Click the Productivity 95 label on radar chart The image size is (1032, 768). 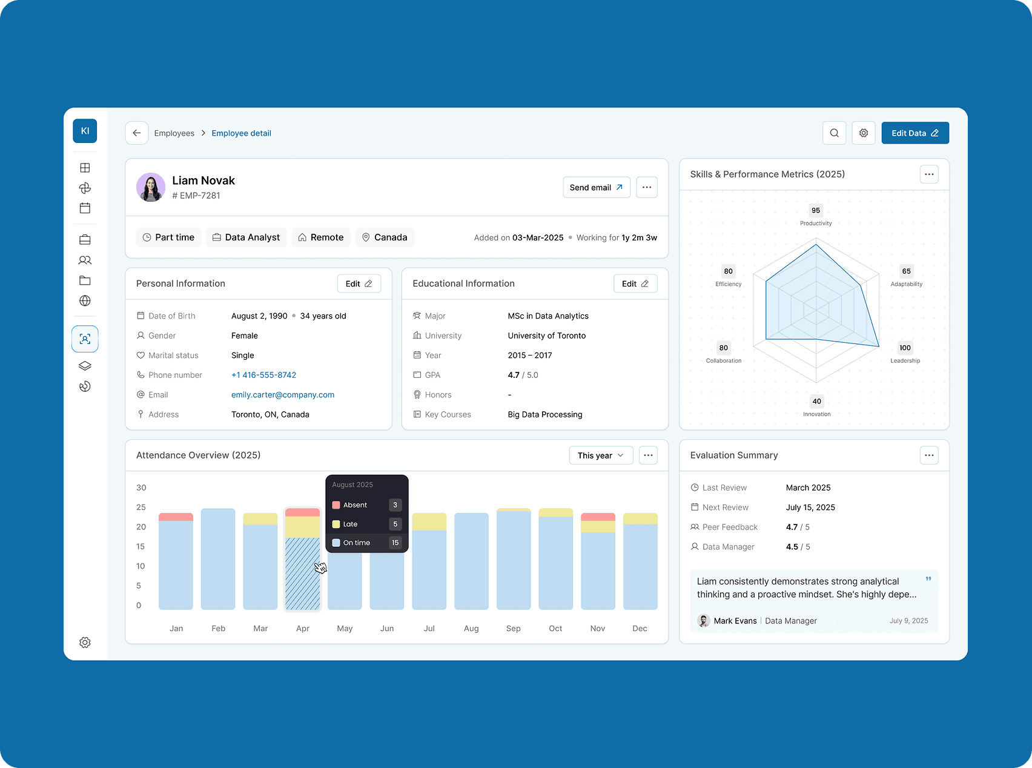(x=816, y=216)
